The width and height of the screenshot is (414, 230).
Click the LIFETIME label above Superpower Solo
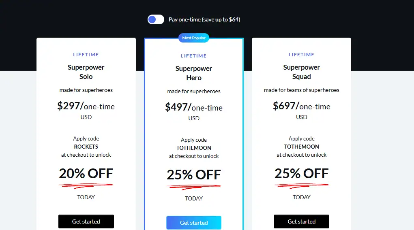(x=86, y=55)
